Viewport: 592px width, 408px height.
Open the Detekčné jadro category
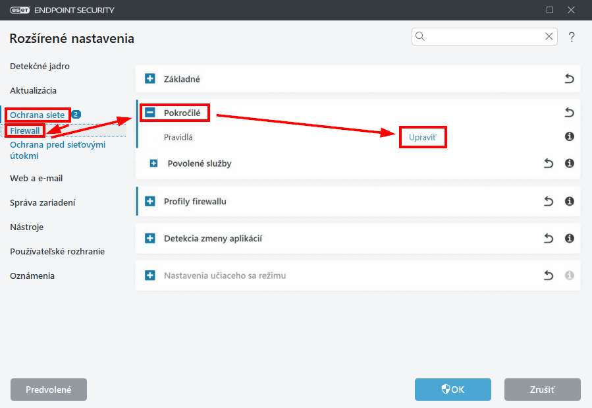click(x=40, y=66)
